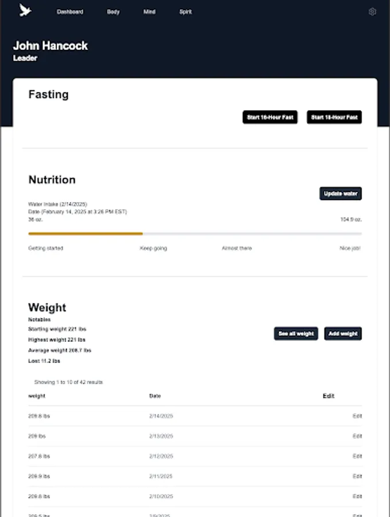The height and width of the screenshot is (517, 390).
Task: Select the John Hancock profile name
Action: click(51, 45)
